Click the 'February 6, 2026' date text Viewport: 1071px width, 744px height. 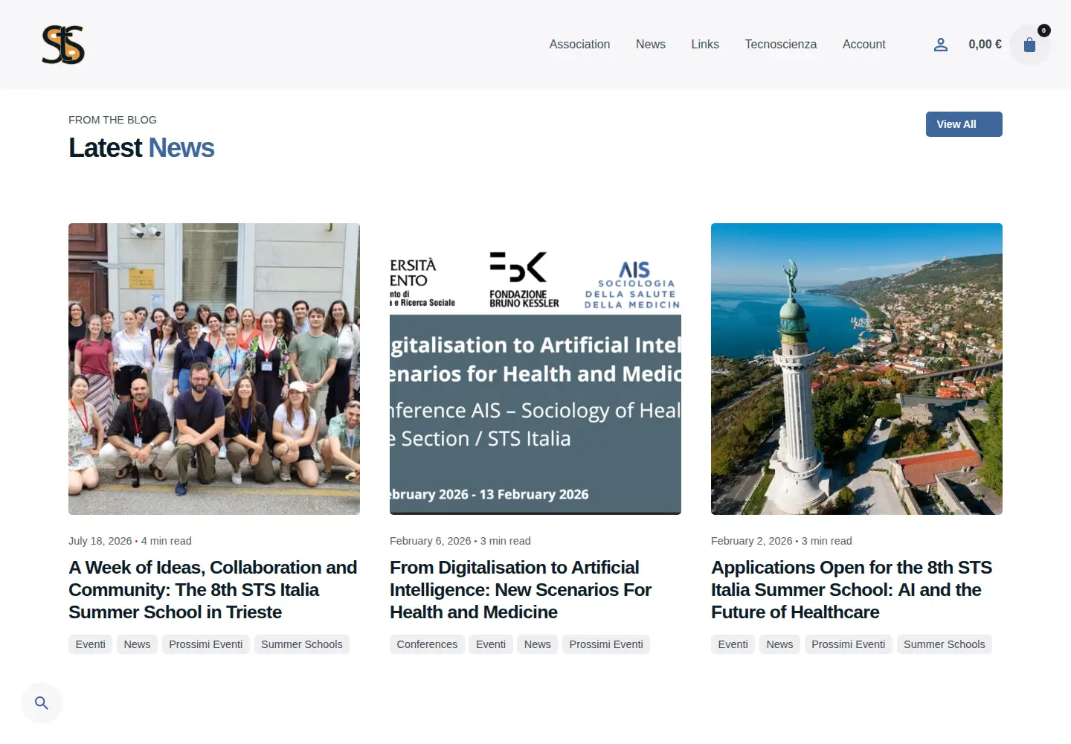click(431, 541)
